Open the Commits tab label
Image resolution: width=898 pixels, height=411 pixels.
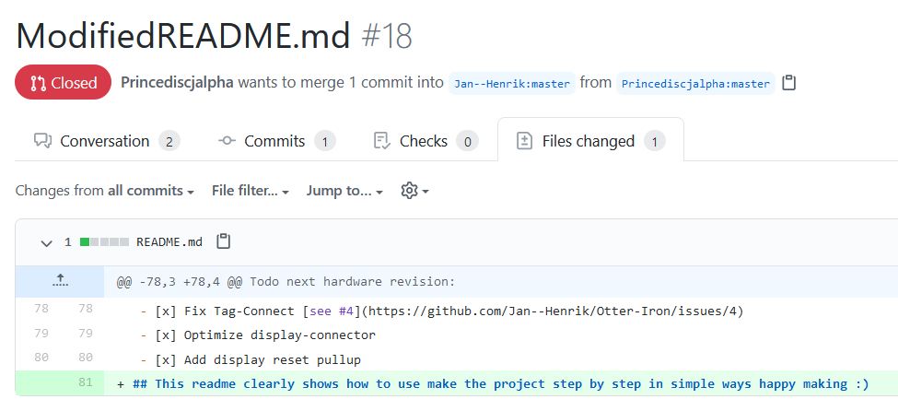click(274, 141)
